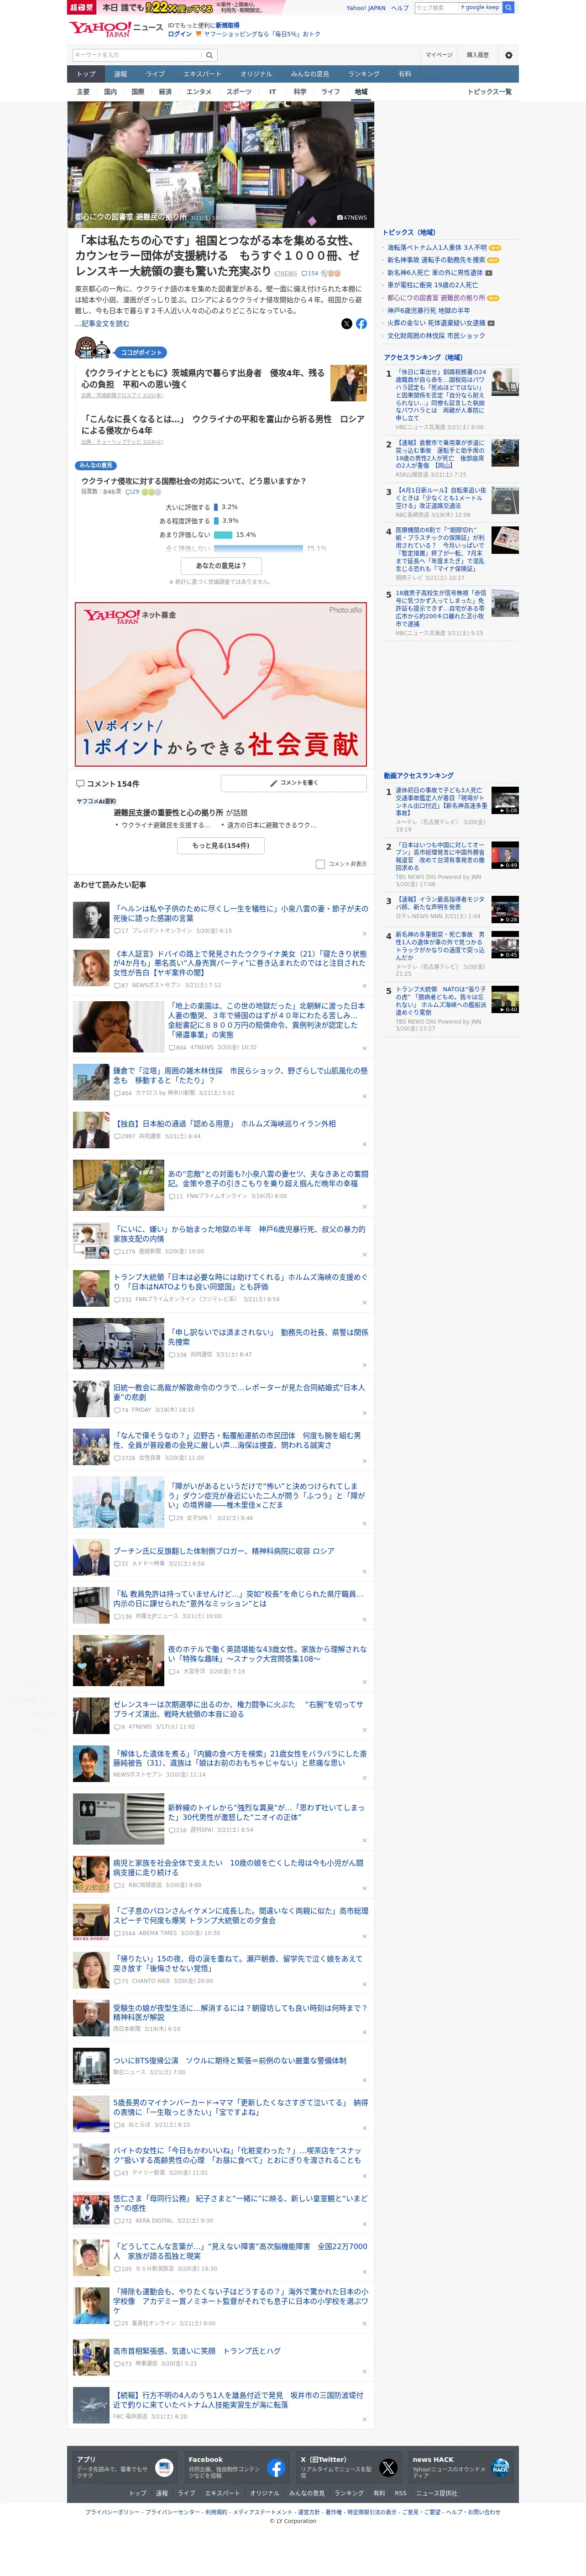Play video ranking item 5 thumbnail

tap(505, 999)
